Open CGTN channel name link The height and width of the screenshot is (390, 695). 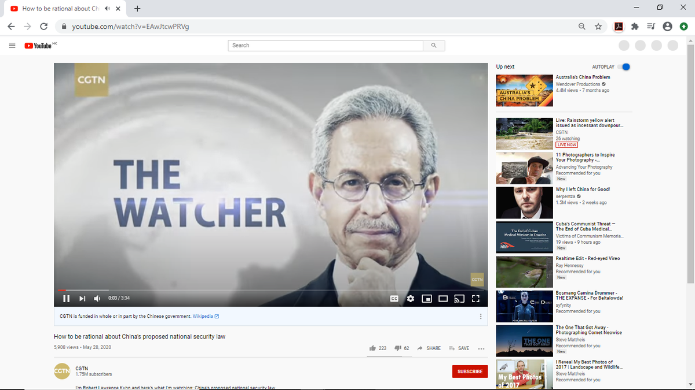tap(82, 368)
